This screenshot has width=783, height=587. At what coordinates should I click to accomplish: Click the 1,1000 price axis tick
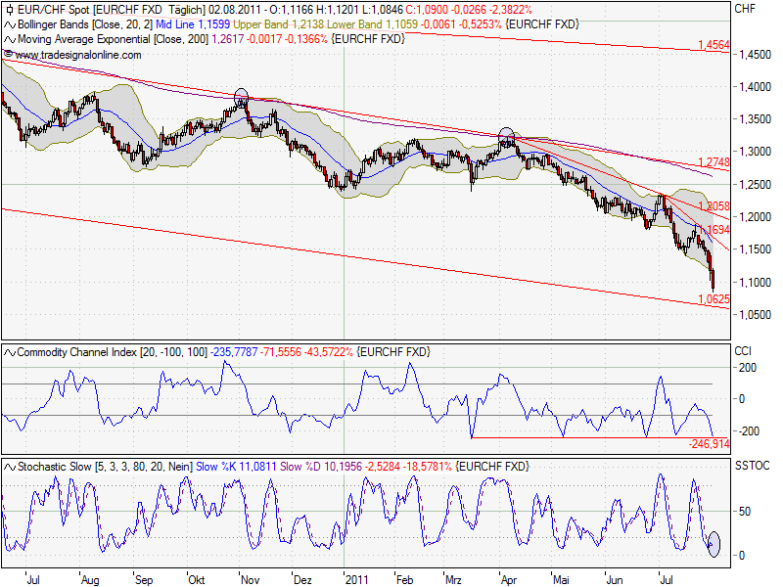[x=755, y=283]
